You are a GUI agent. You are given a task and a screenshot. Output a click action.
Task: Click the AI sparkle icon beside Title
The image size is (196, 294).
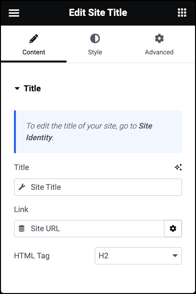[x=178, y=167]
